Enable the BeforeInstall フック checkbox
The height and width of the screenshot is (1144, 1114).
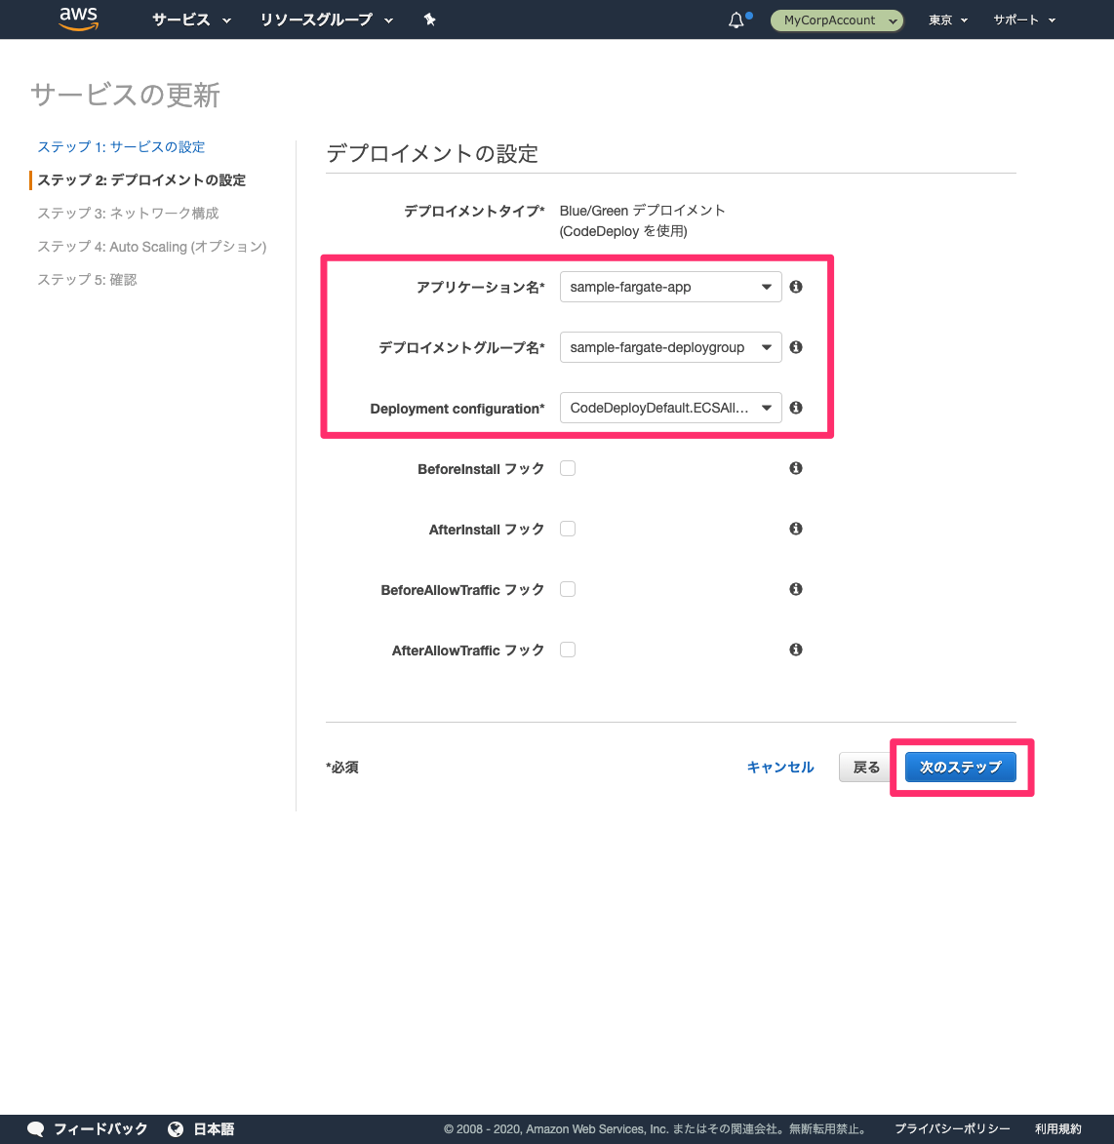568,467
